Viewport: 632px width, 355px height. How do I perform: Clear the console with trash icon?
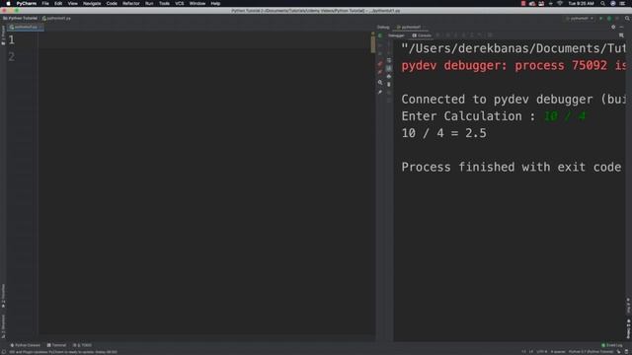point(389,85)
